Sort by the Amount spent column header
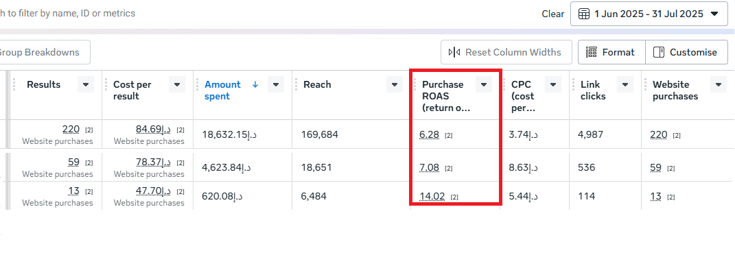The width and height of the screenshot is (735, 255). (x=222, y=90)
